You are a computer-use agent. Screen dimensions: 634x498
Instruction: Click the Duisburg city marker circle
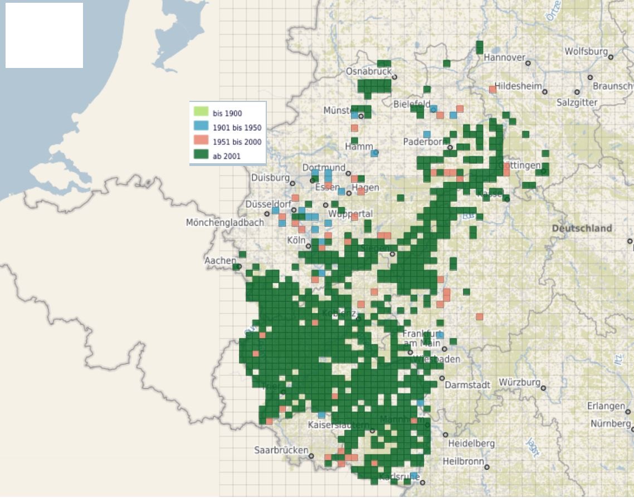292,182
